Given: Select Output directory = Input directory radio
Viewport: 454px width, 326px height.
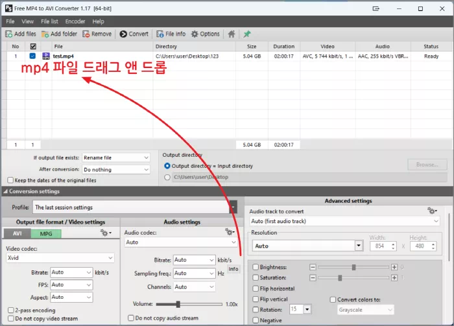Looking at the screenshot, I should click(167, 166).
